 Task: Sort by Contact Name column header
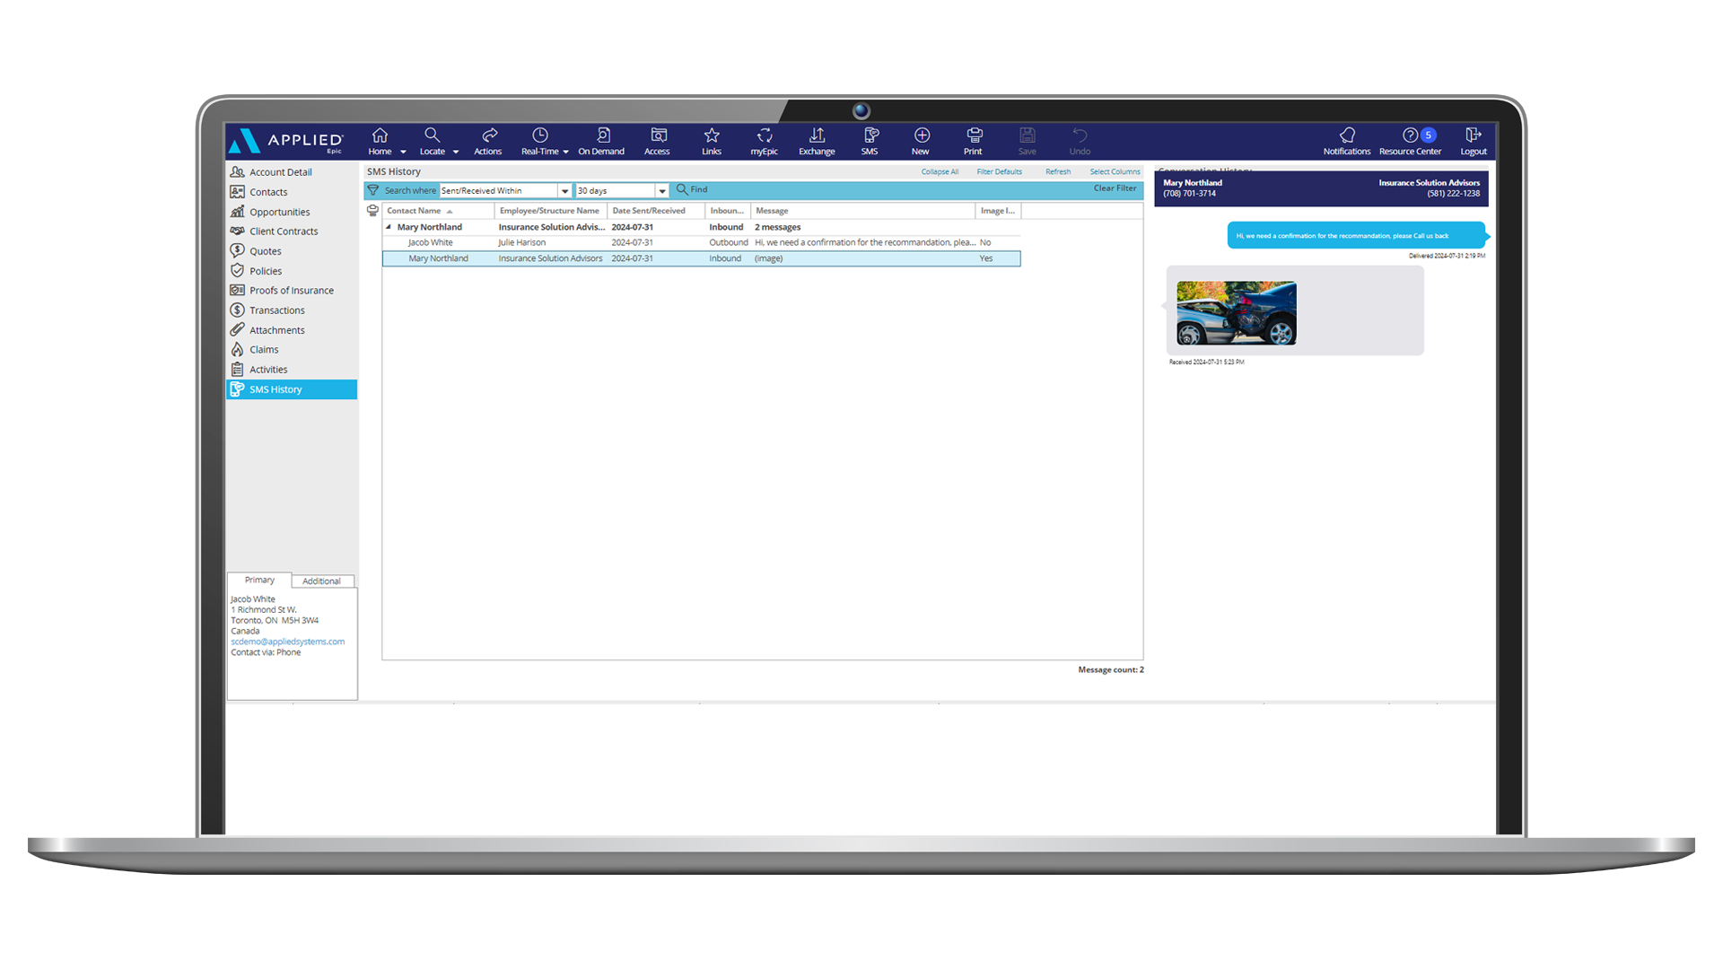click(x=415, y=211)
